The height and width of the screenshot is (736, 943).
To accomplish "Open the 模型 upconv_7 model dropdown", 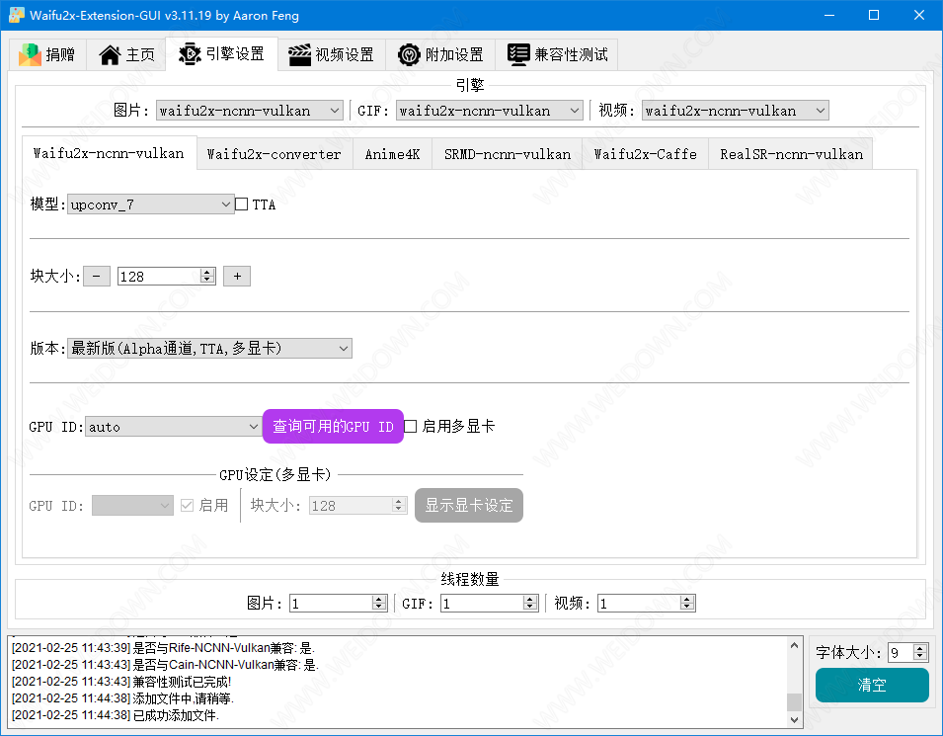I will point(150,204).
